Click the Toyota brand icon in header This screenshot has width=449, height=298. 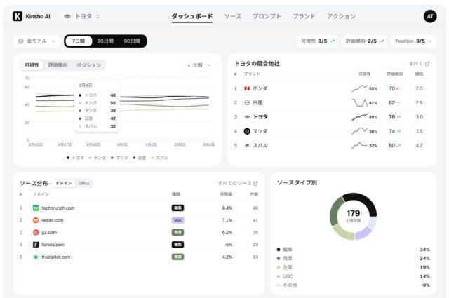coord(67,16)
